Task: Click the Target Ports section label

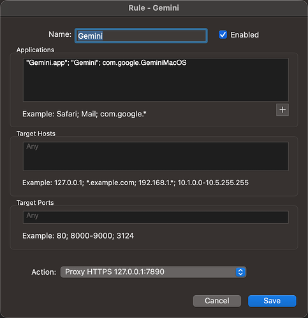Action: pos(35,203)
